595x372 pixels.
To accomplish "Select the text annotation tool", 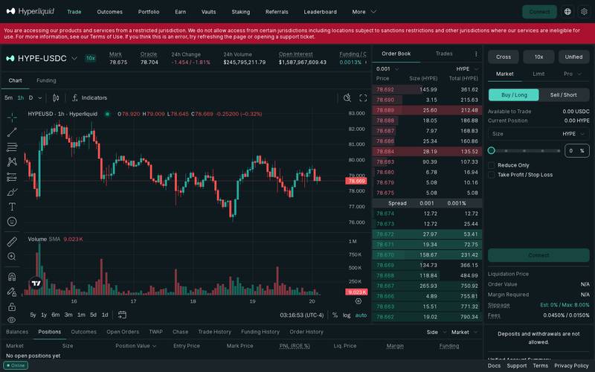I will click(12, 207).
